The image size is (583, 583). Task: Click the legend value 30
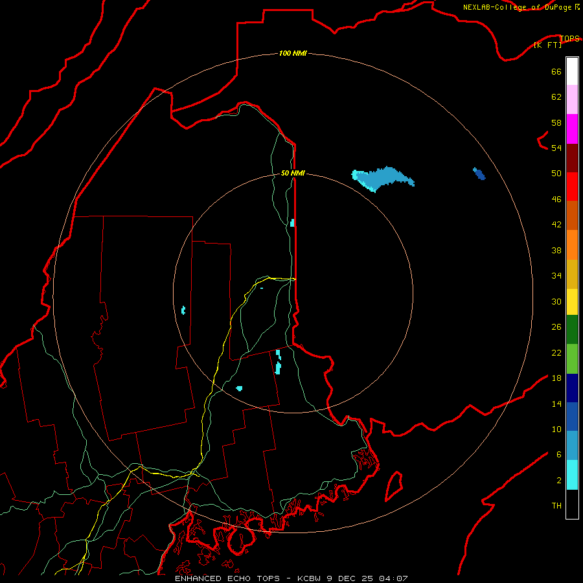(x=556, y=301)
